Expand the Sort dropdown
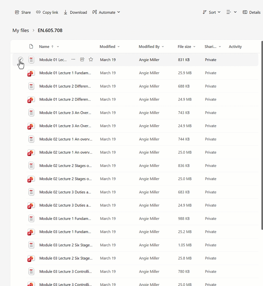This screenshot has width=263, height=286. [x=219, y=12]
